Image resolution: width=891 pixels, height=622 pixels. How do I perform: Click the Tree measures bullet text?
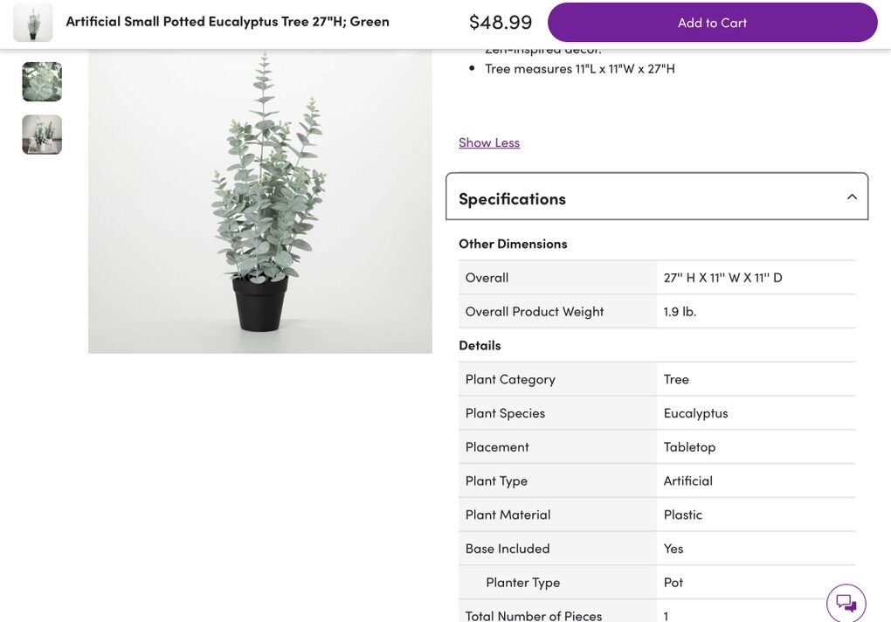580,68
